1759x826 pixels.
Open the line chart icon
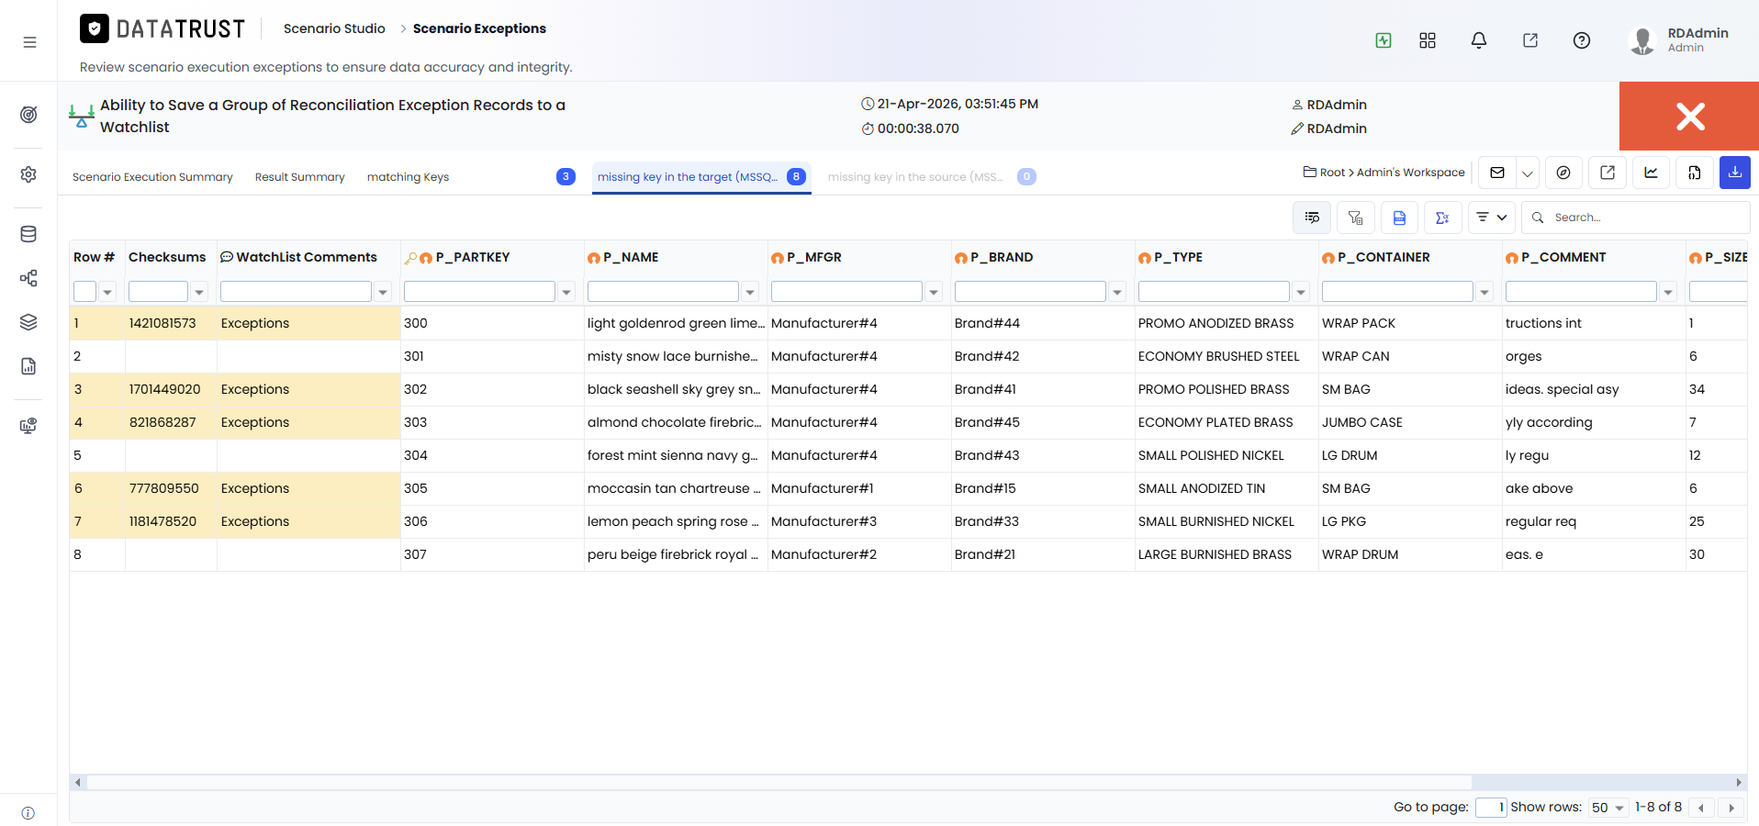click(x=1651, y=173)
